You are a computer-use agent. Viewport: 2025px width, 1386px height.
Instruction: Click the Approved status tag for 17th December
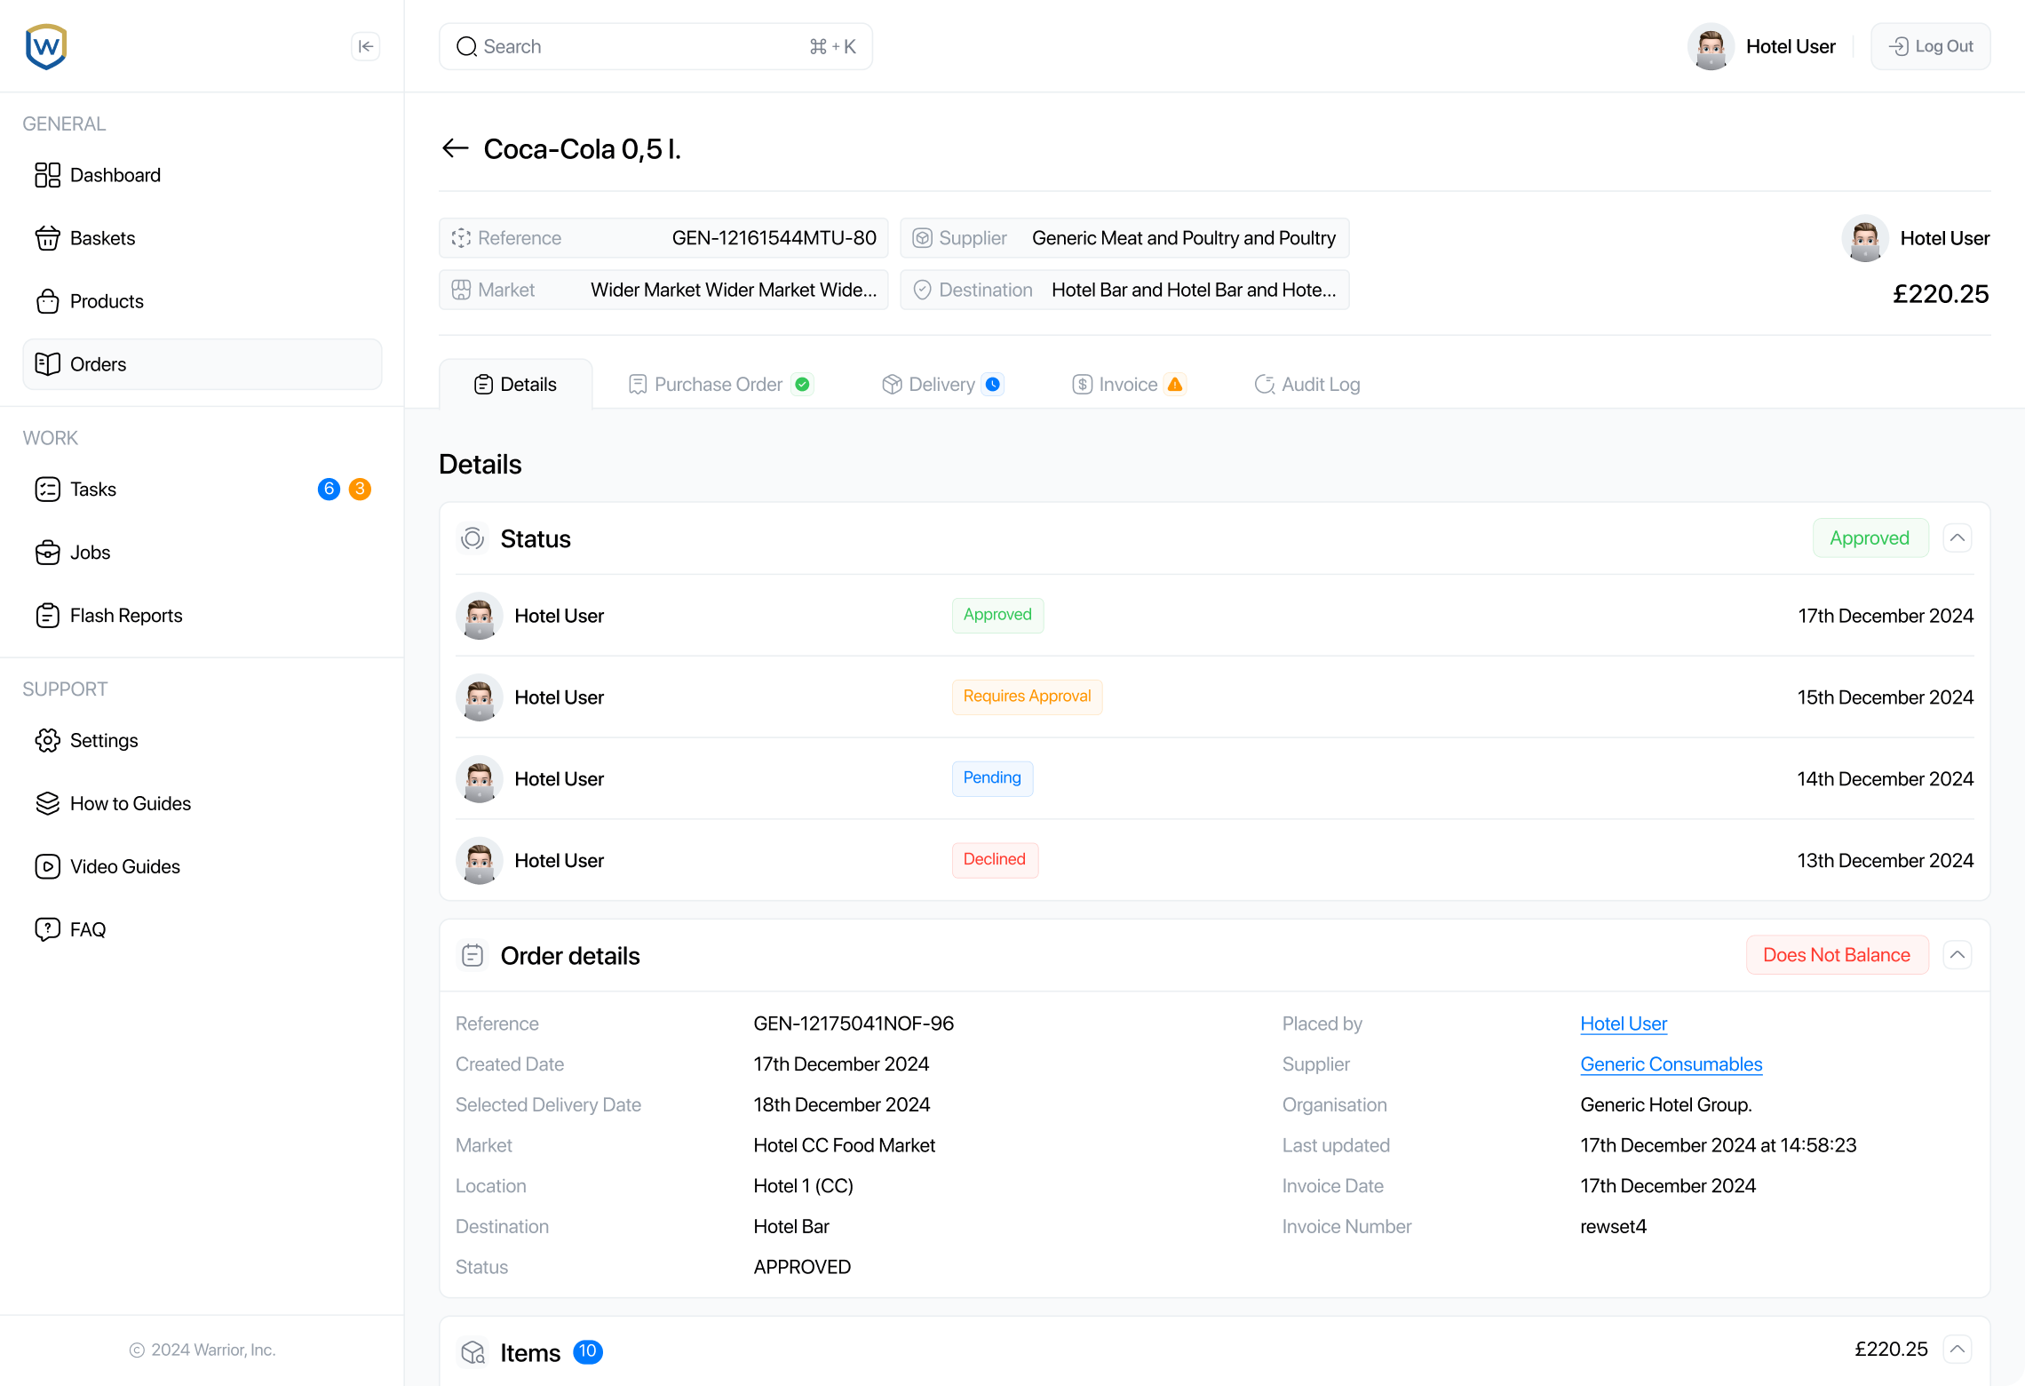[x=998, y=615]
